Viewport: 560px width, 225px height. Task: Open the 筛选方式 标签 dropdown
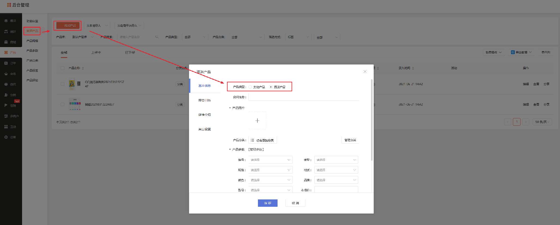(x=298, y=37)
